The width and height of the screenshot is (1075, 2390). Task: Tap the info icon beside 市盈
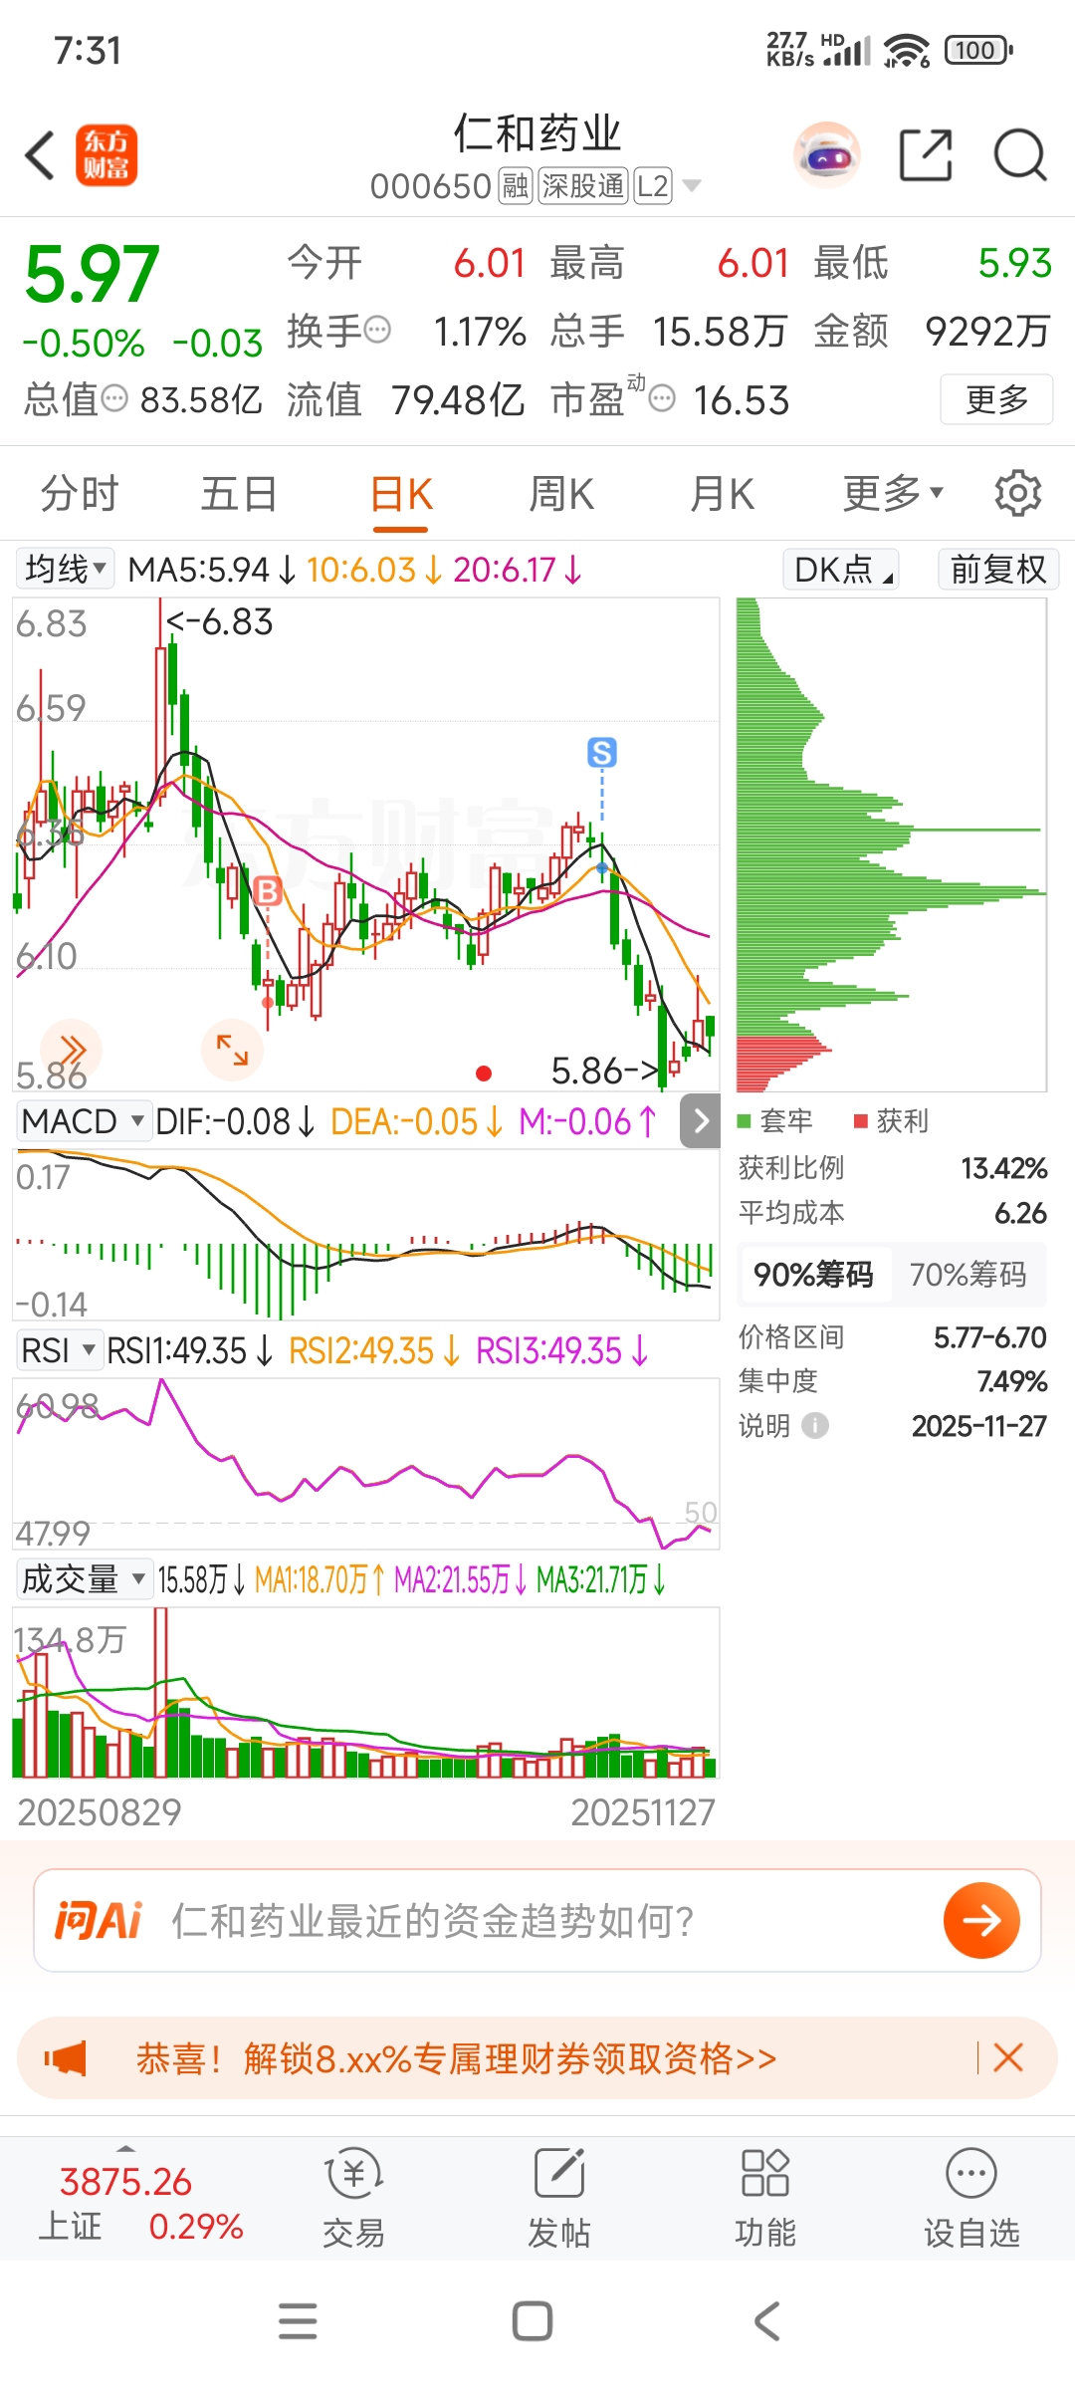click(662, 399)
